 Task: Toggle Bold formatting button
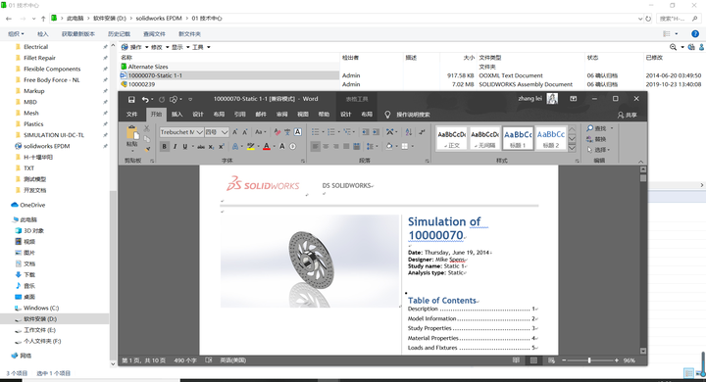[x=165, y=146]
